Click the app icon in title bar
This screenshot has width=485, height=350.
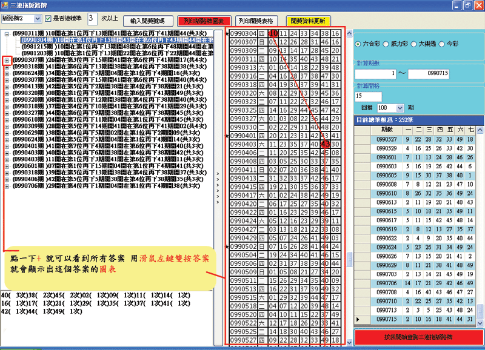click(x=5, y=4)
